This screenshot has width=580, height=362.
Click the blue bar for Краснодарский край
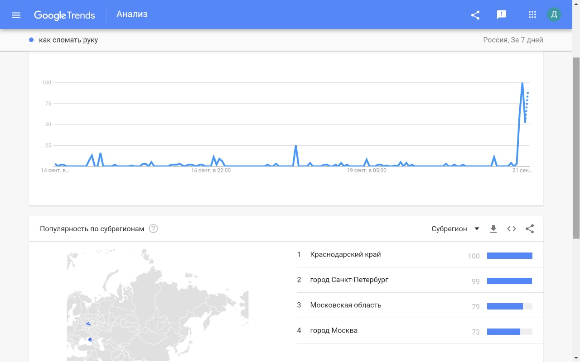pyautogui.click(x=509, y=256)
